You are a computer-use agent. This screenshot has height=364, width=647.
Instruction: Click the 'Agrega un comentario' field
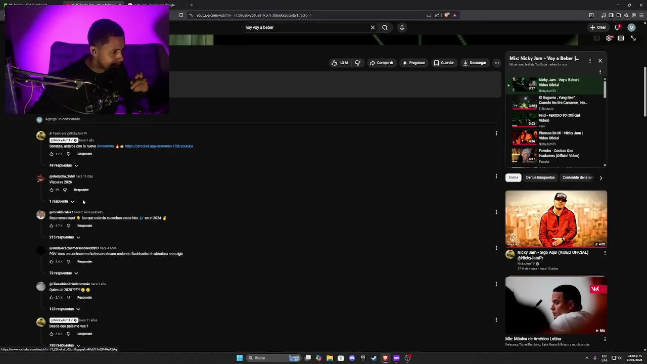tap(270, 119)
